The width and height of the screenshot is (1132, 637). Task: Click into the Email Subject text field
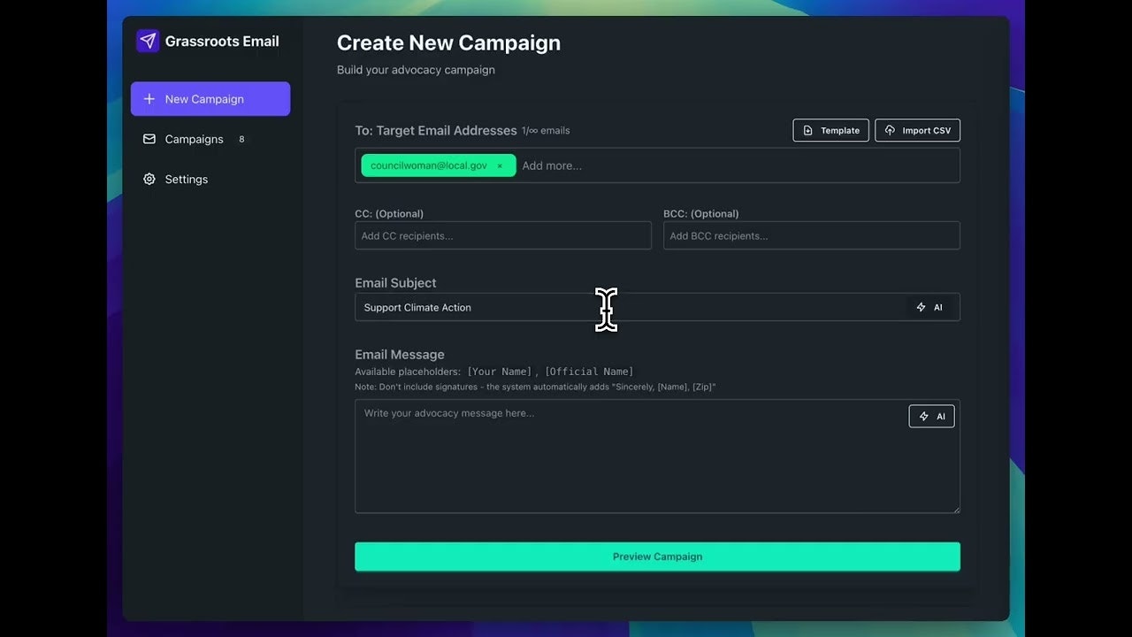coord(619,307)
